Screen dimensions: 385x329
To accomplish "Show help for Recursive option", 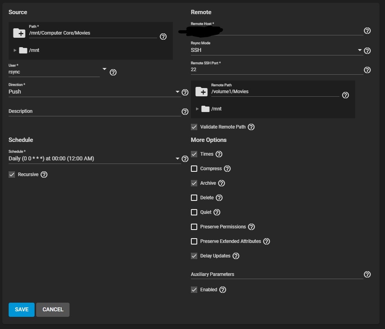I will click(x=44, y=175).
